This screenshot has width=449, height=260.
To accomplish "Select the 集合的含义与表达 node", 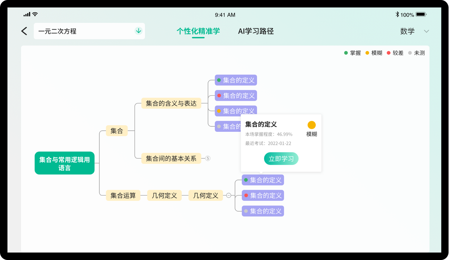I will pyautogui.click(x=171, y=103).
